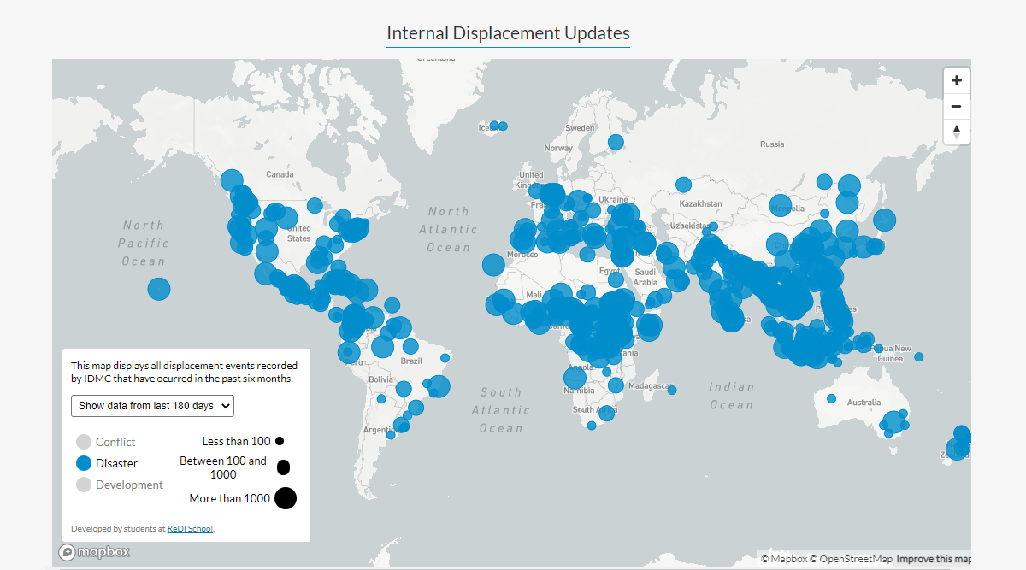Toggle the Conflict event filter
This screenshot has width=1026, height=570.
click(x=84, y=442)
